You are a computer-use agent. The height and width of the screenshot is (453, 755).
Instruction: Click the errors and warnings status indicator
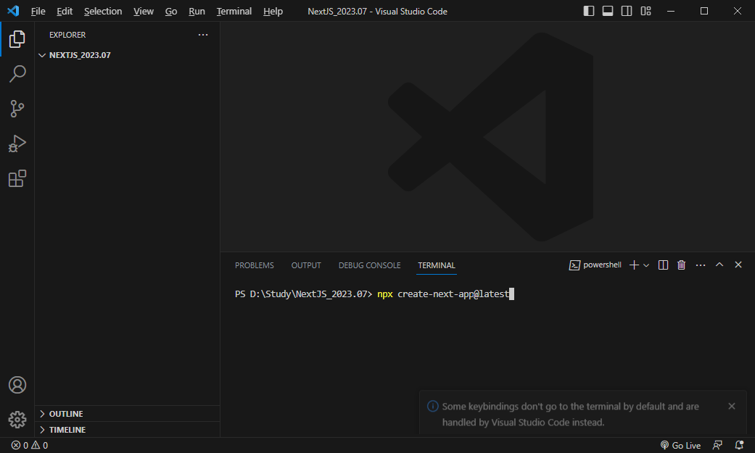coord(30,445)
